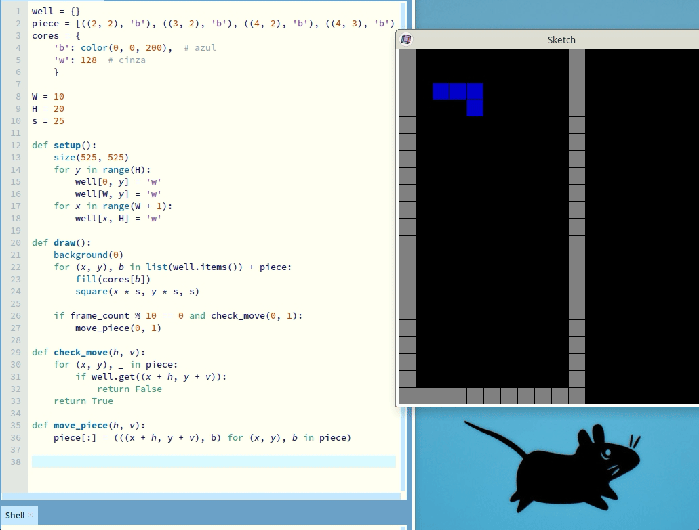699x530 pixels.
Task: Click 'move_piece' in its def line
Action: tap(81, 426)
